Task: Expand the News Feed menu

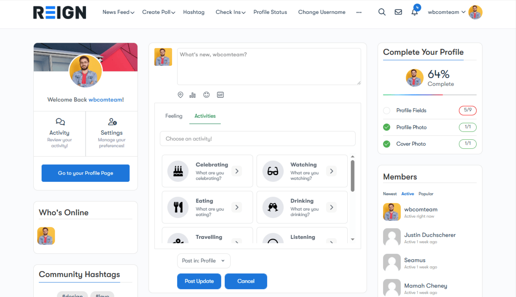Action: (x=118, y=12)
